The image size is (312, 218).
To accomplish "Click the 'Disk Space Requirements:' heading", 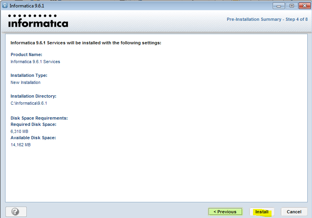I will point(39,118).
